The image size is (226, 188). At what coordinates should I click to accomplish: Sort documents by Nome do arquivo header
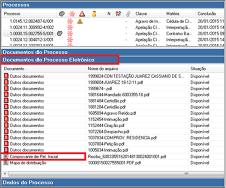coord(103,68)
